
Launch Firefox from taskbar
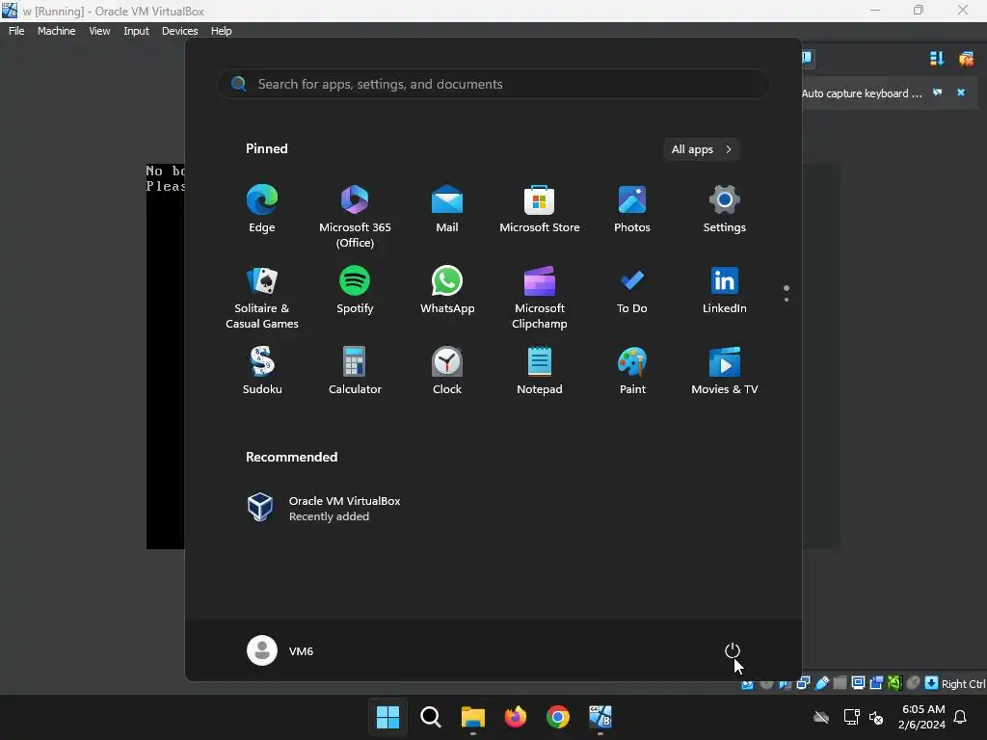(x=516, y=717)
